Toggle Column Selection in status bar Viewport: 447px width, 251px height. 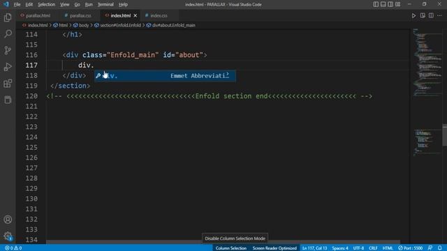point(231,248)
